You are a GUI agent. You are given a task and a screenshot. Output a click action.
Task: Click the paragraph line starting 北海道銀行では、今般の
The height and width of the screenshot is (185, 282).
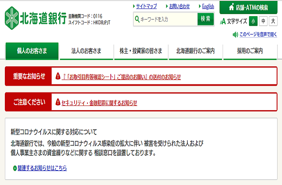tap(107, 143)
